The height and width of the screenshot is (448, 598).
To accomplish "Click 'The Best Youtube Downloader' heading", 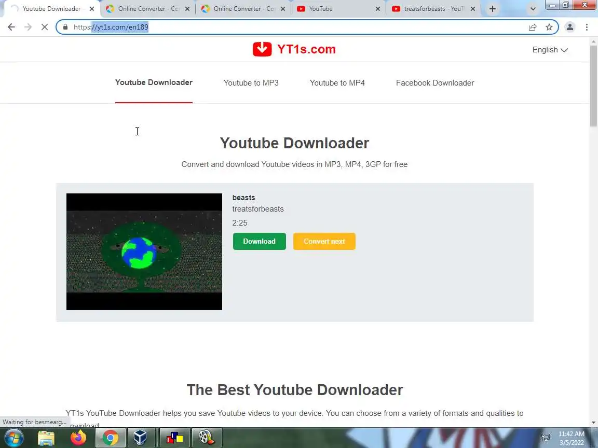I will (295, 390).
